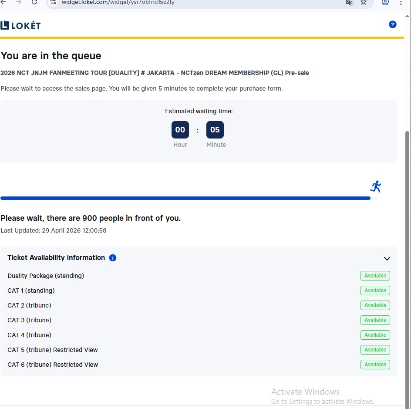Click the Available badge for CAT 1 (standing)
411x409 pixels.
click(375, 291)
